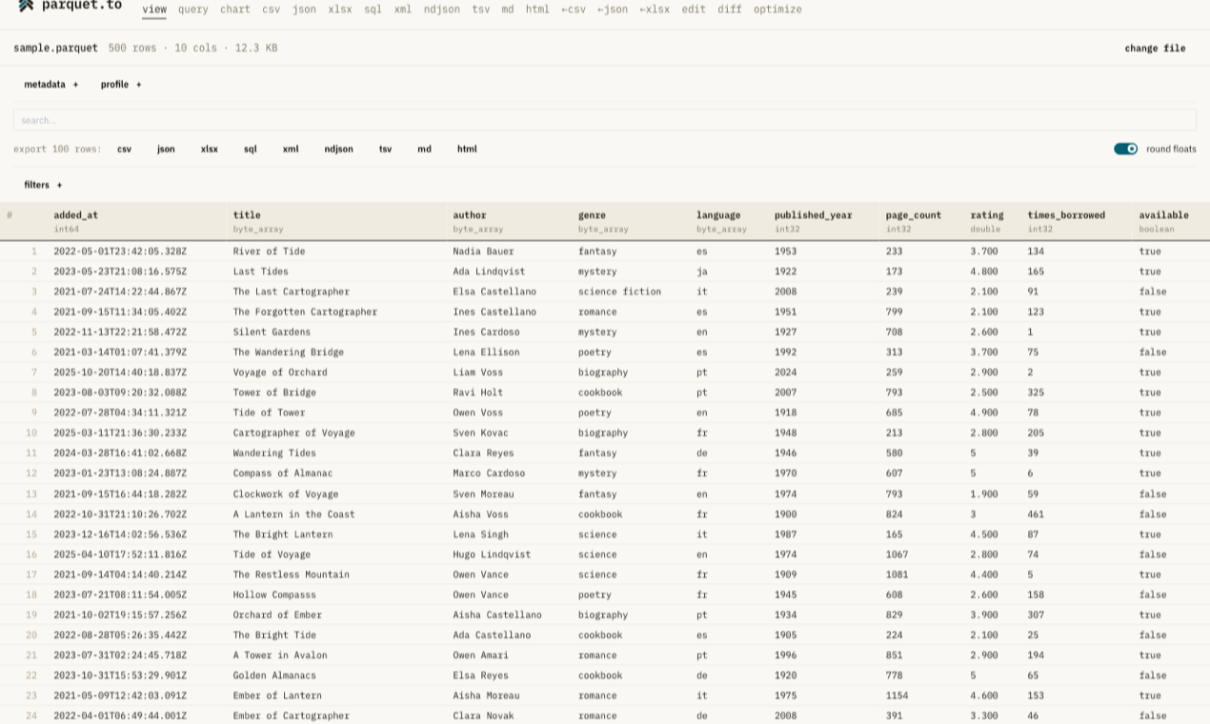The width and height of the screenshot is (1210, 724).
Task: Select the title cell 'River of Tide'
Action: click(x=269, y=251)
